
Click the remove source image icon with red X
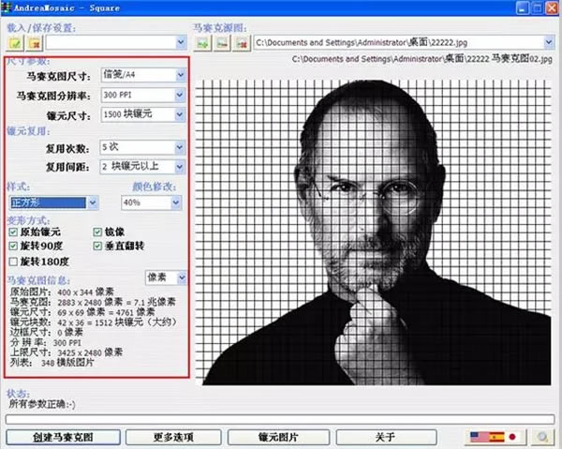[242, 43]
